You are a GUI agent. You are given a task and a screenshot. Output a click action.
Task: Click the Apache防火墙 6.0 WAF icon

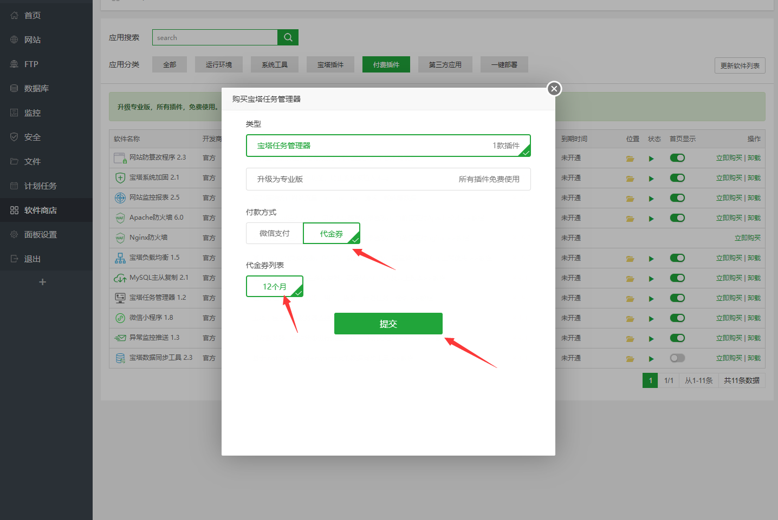[120, 218]
